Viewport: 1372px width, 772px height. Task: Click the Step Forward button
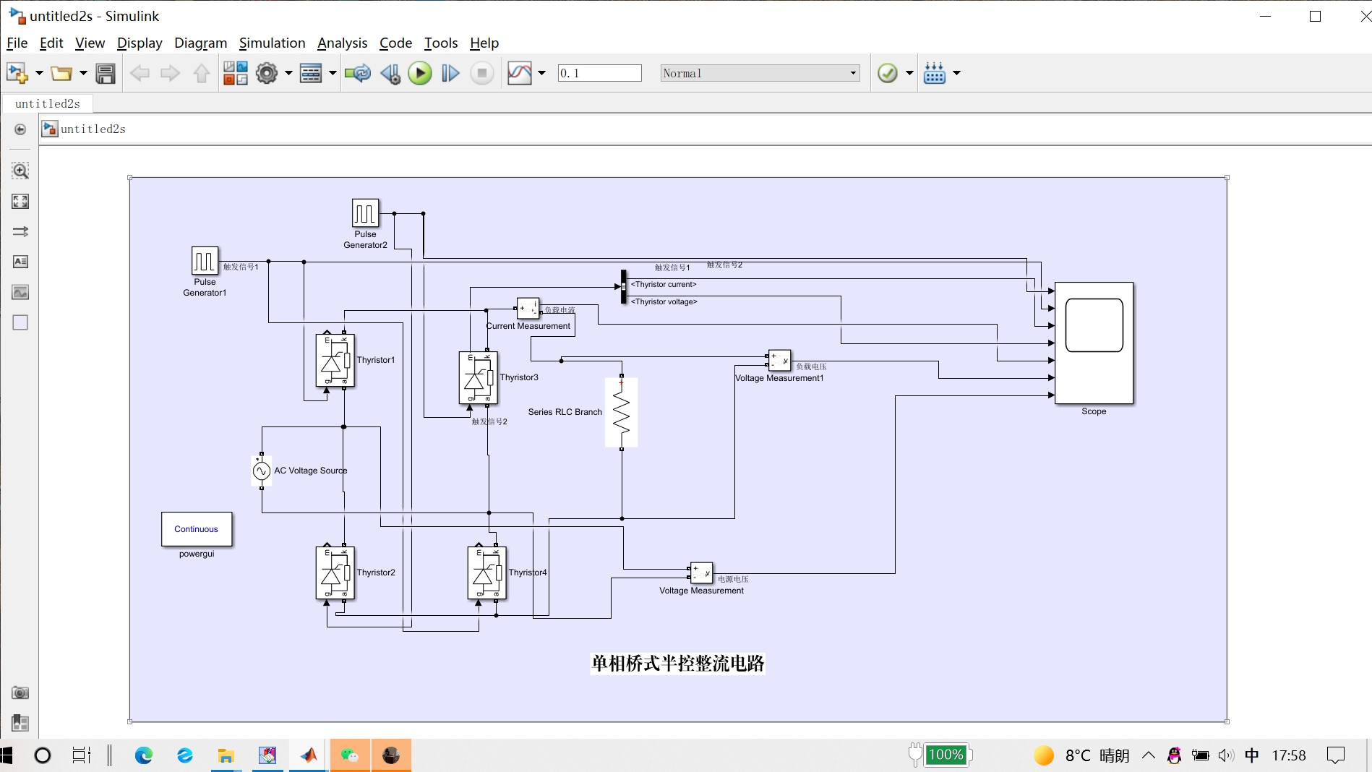tap(450, 73)
